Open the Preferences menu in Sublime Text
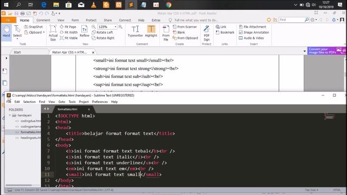This screenshot has height=195, width=347. (x=100, y=102)
